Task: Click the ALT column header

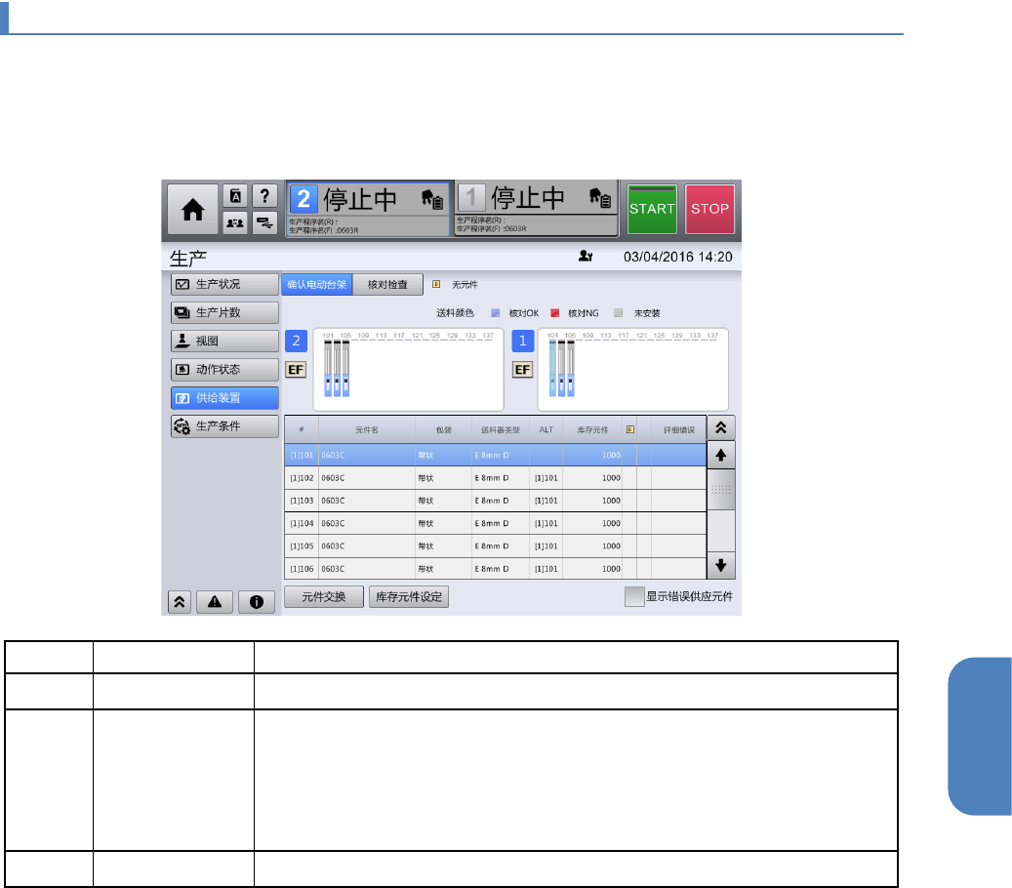Action: coord(546,429)
